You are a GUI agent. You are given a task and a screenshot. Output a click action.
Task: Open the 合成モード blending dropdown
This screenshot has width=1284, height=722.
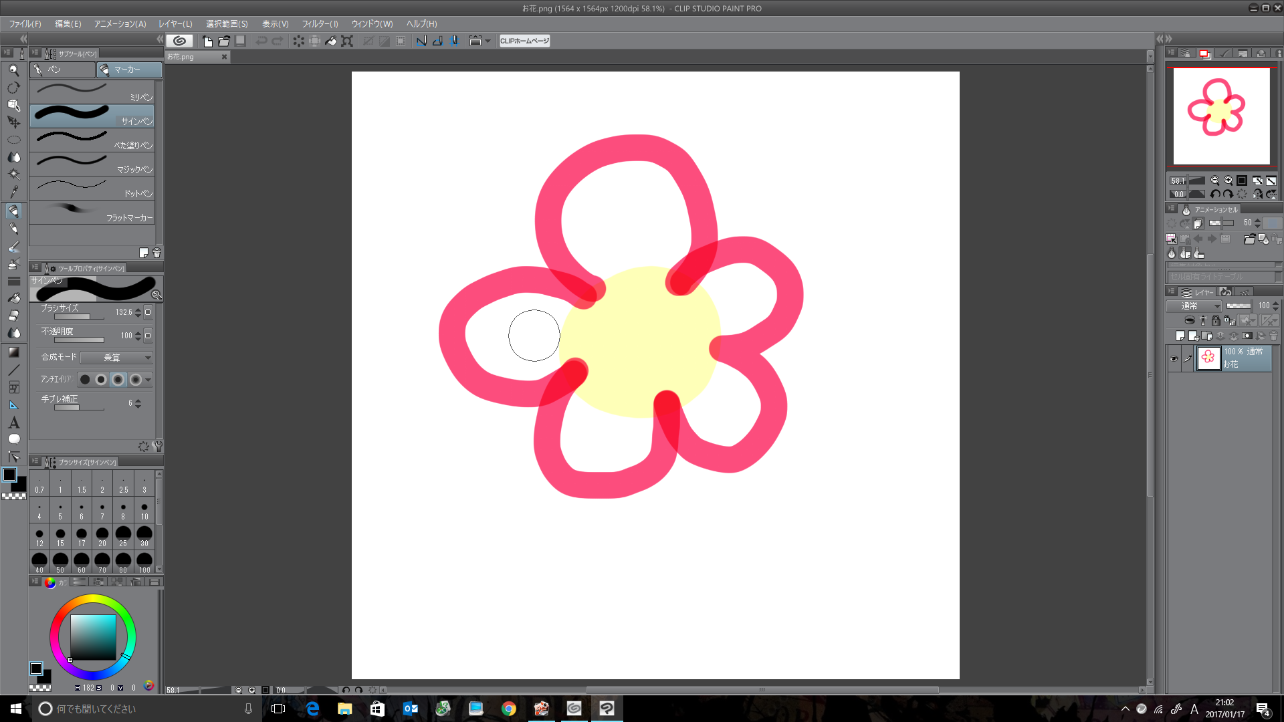(116, 358)
